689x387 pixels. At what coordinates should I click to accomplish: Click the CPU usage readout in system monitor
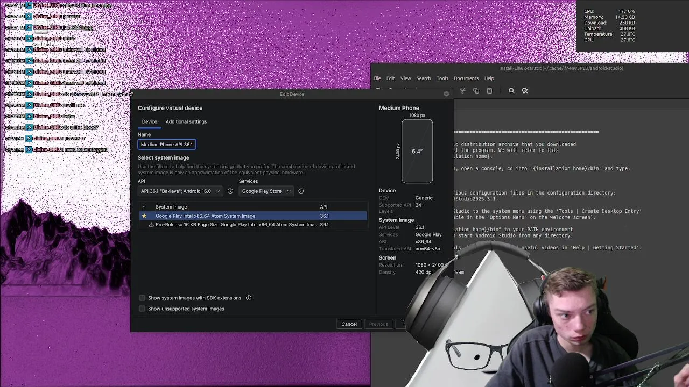tap(609, 11)
